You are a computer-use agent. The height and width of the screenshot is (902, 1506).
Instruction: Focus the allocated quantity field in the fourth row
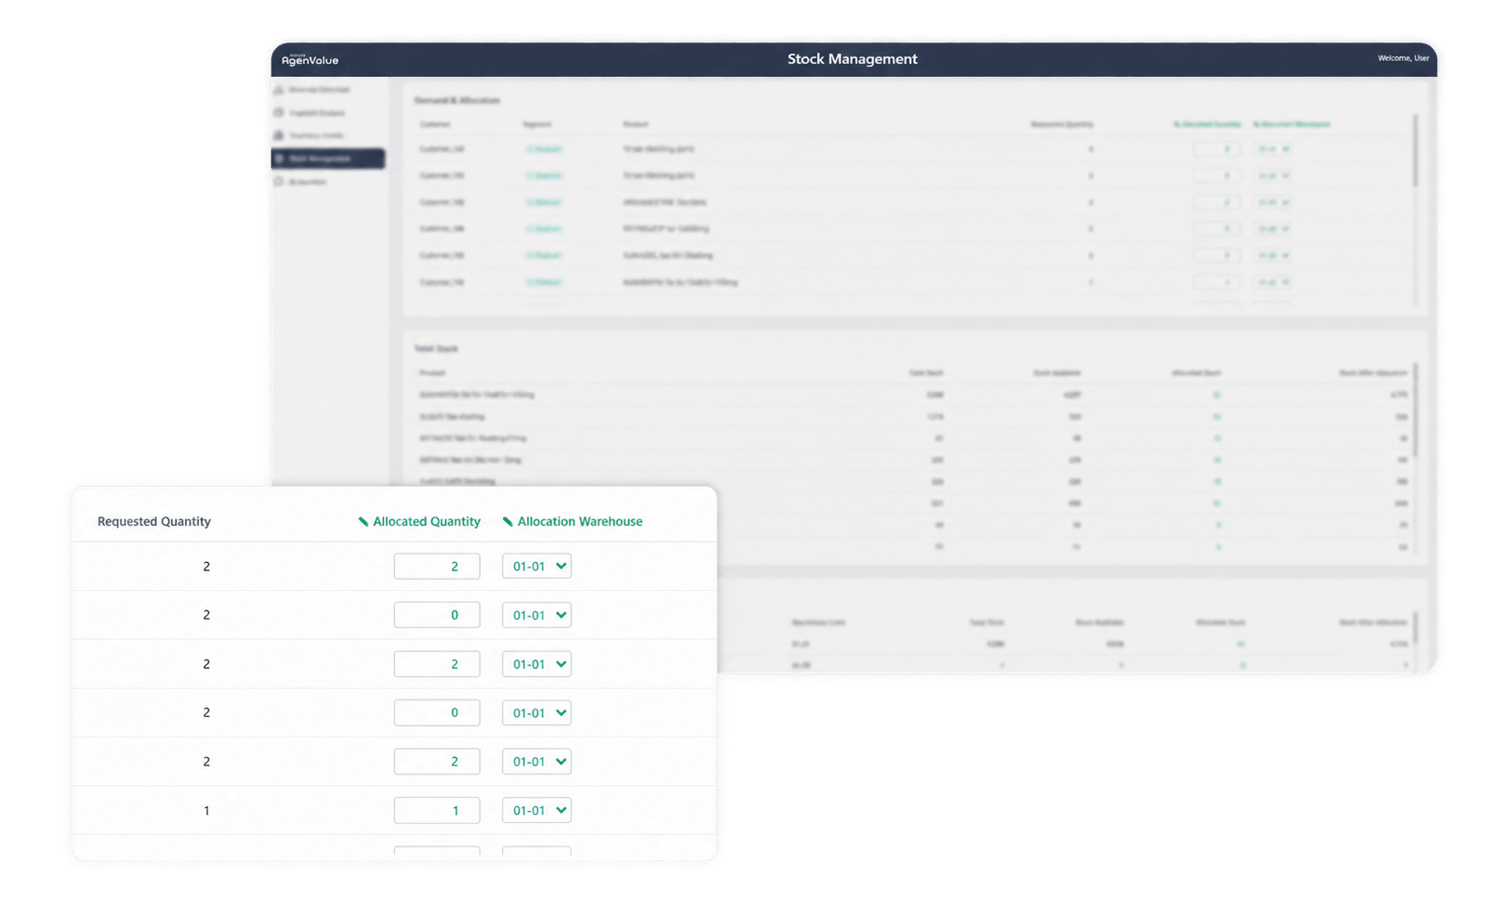point(437,712)
